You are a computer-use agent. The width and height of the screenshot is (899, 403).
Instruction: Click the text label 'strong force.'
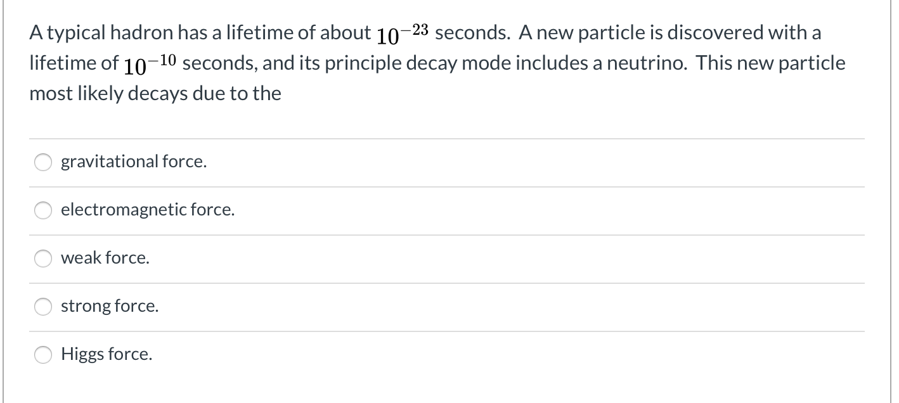[x=109, y=306]
